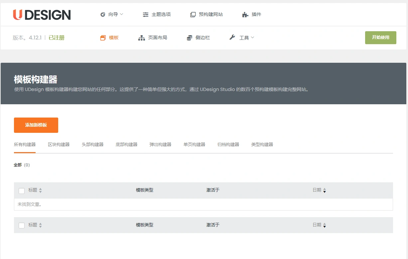Open the 弹出构建器 tab
Viewport: 408px width, 259px height.
point(160,144)
